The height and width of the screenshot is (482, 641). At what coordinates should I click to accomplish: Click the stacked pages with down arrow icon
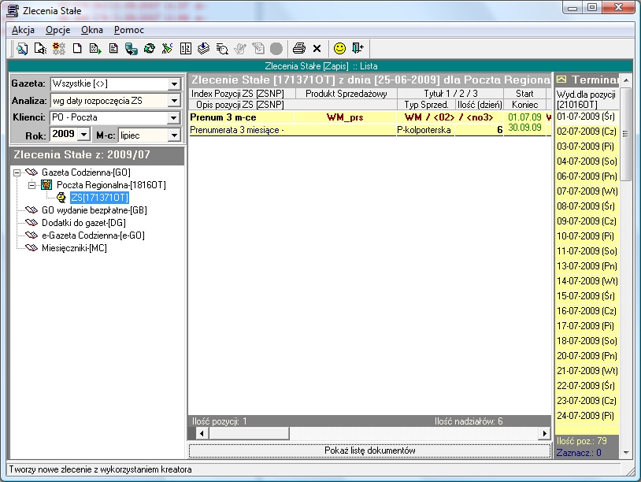click(204, 49)
